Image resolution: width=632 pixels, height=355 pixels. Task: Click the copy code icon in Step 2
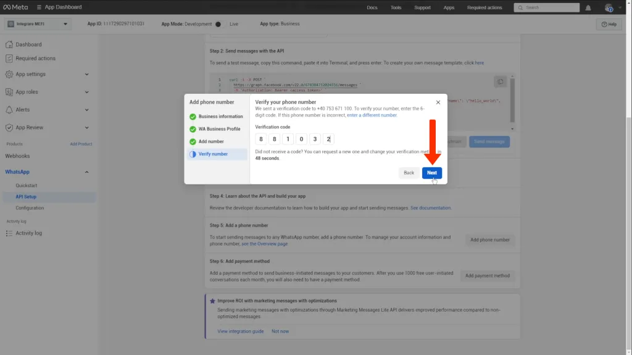500,82
